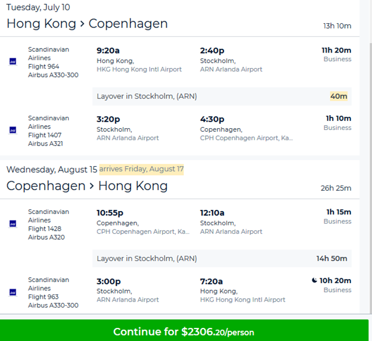Click the SAS logo for Flight 963
Viewport: 372px width, 341px height.
(13, 292)
